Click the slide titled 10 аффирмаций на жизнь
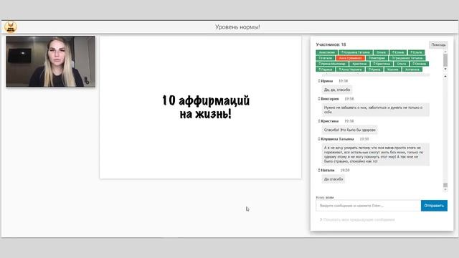The height and width of the screenshot is (258, 459). [200, 107]
